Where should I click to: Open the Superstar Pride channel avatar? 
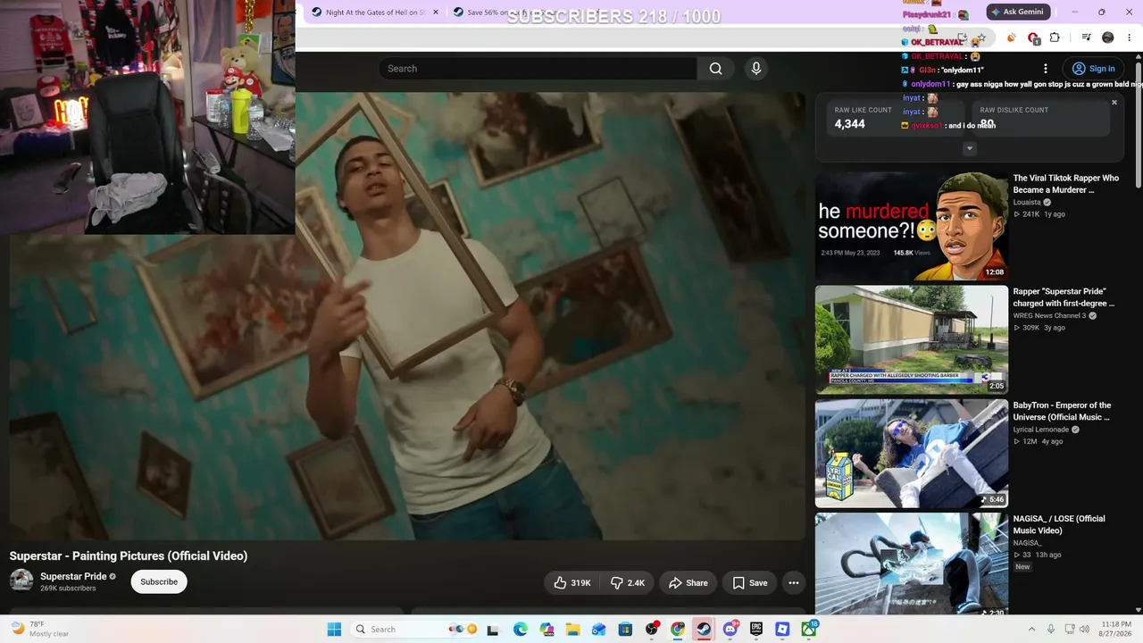coord(21,580)
